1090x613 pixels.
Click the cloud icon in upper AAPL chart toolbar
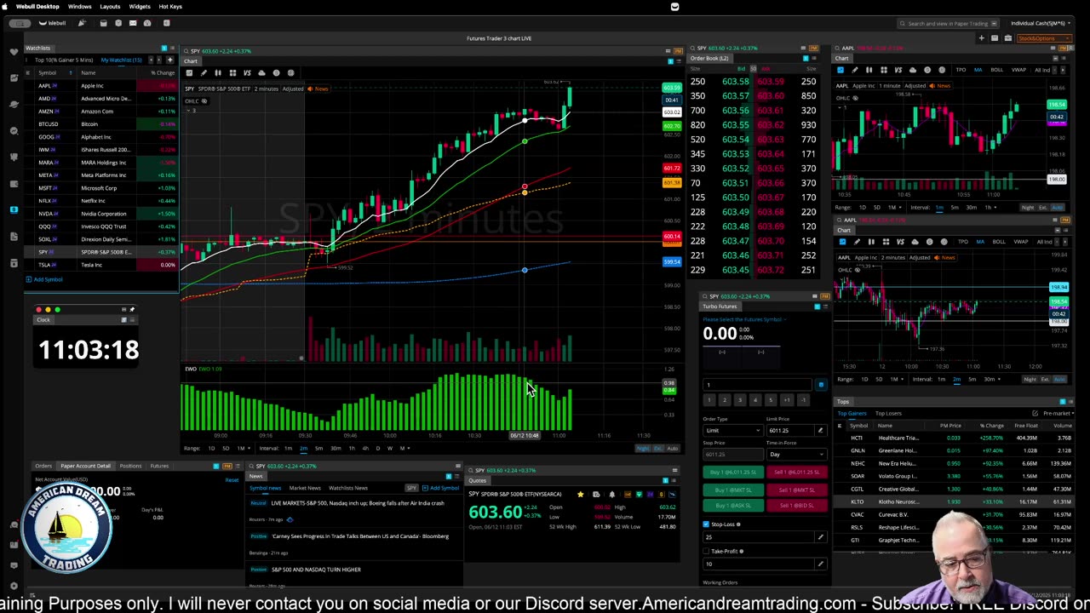[913, 70]
